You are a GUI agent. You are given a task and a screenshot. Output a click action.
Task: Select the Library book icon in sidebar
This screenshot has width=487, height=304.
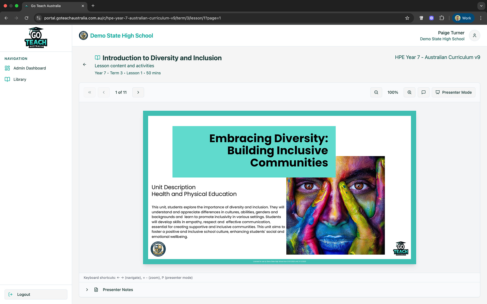(7, 79)
